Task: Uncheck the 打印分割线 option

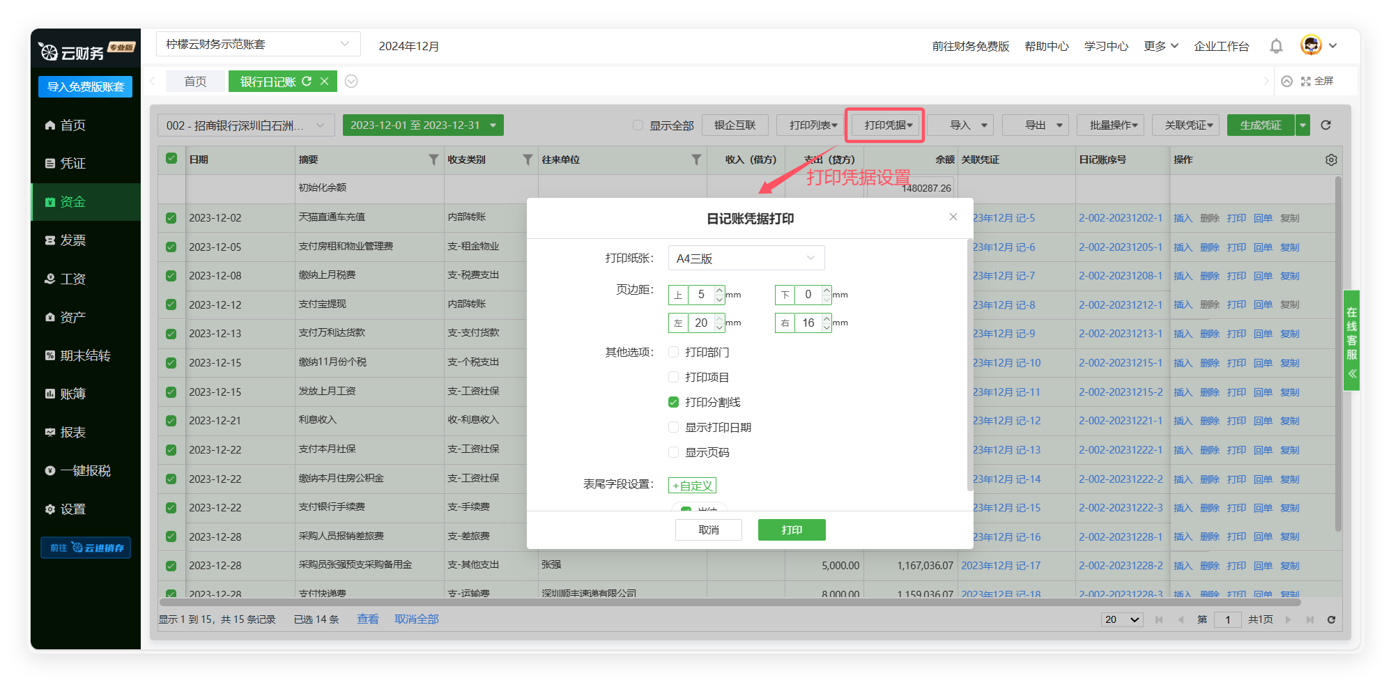Action: 674,403
